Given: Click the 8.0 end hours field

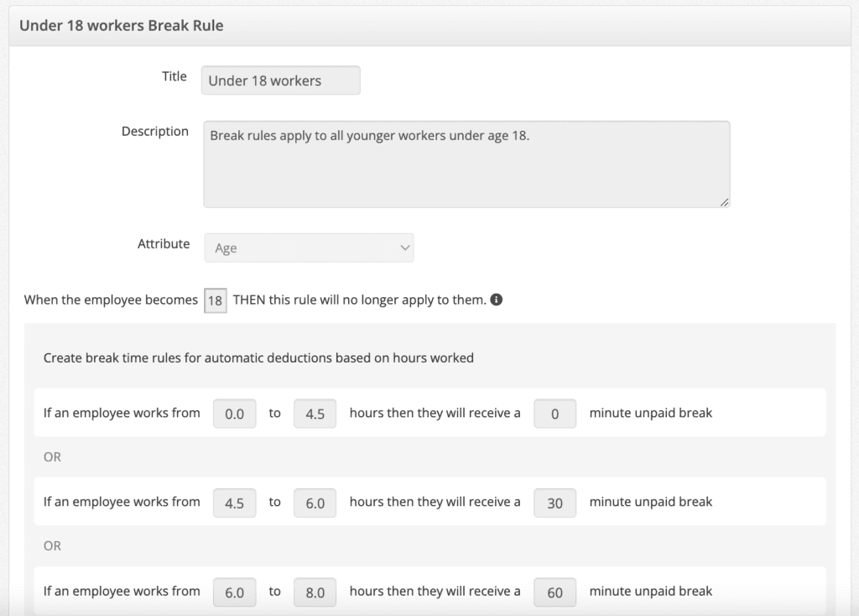Looking at the screenshot, I should (x=315, y=593).
